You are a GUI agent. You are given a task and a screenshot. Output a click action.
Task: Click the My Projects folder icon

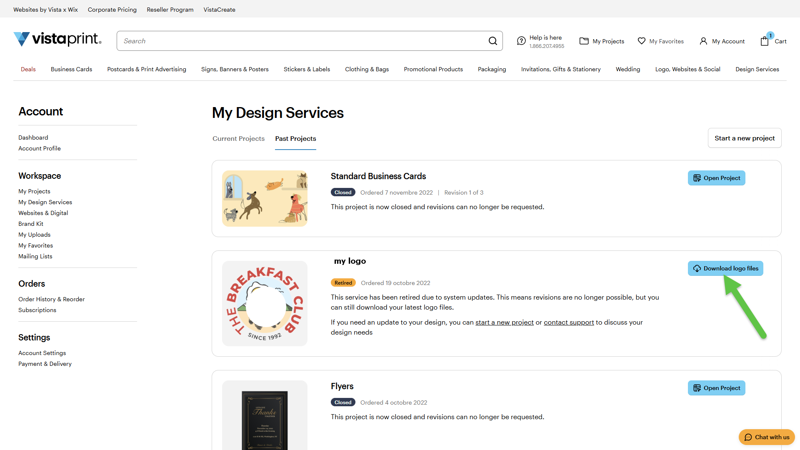click(584, 41)
